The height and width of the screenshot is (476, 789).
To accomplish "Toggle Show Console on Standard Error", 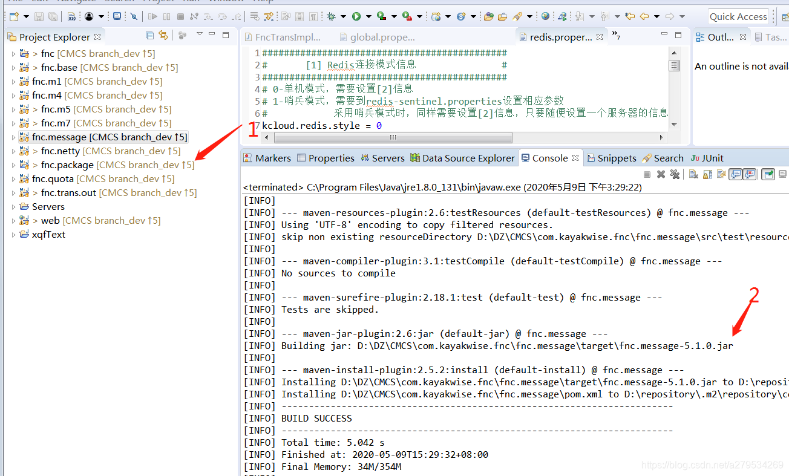I will pyautogui.click(x=750, y=174).
